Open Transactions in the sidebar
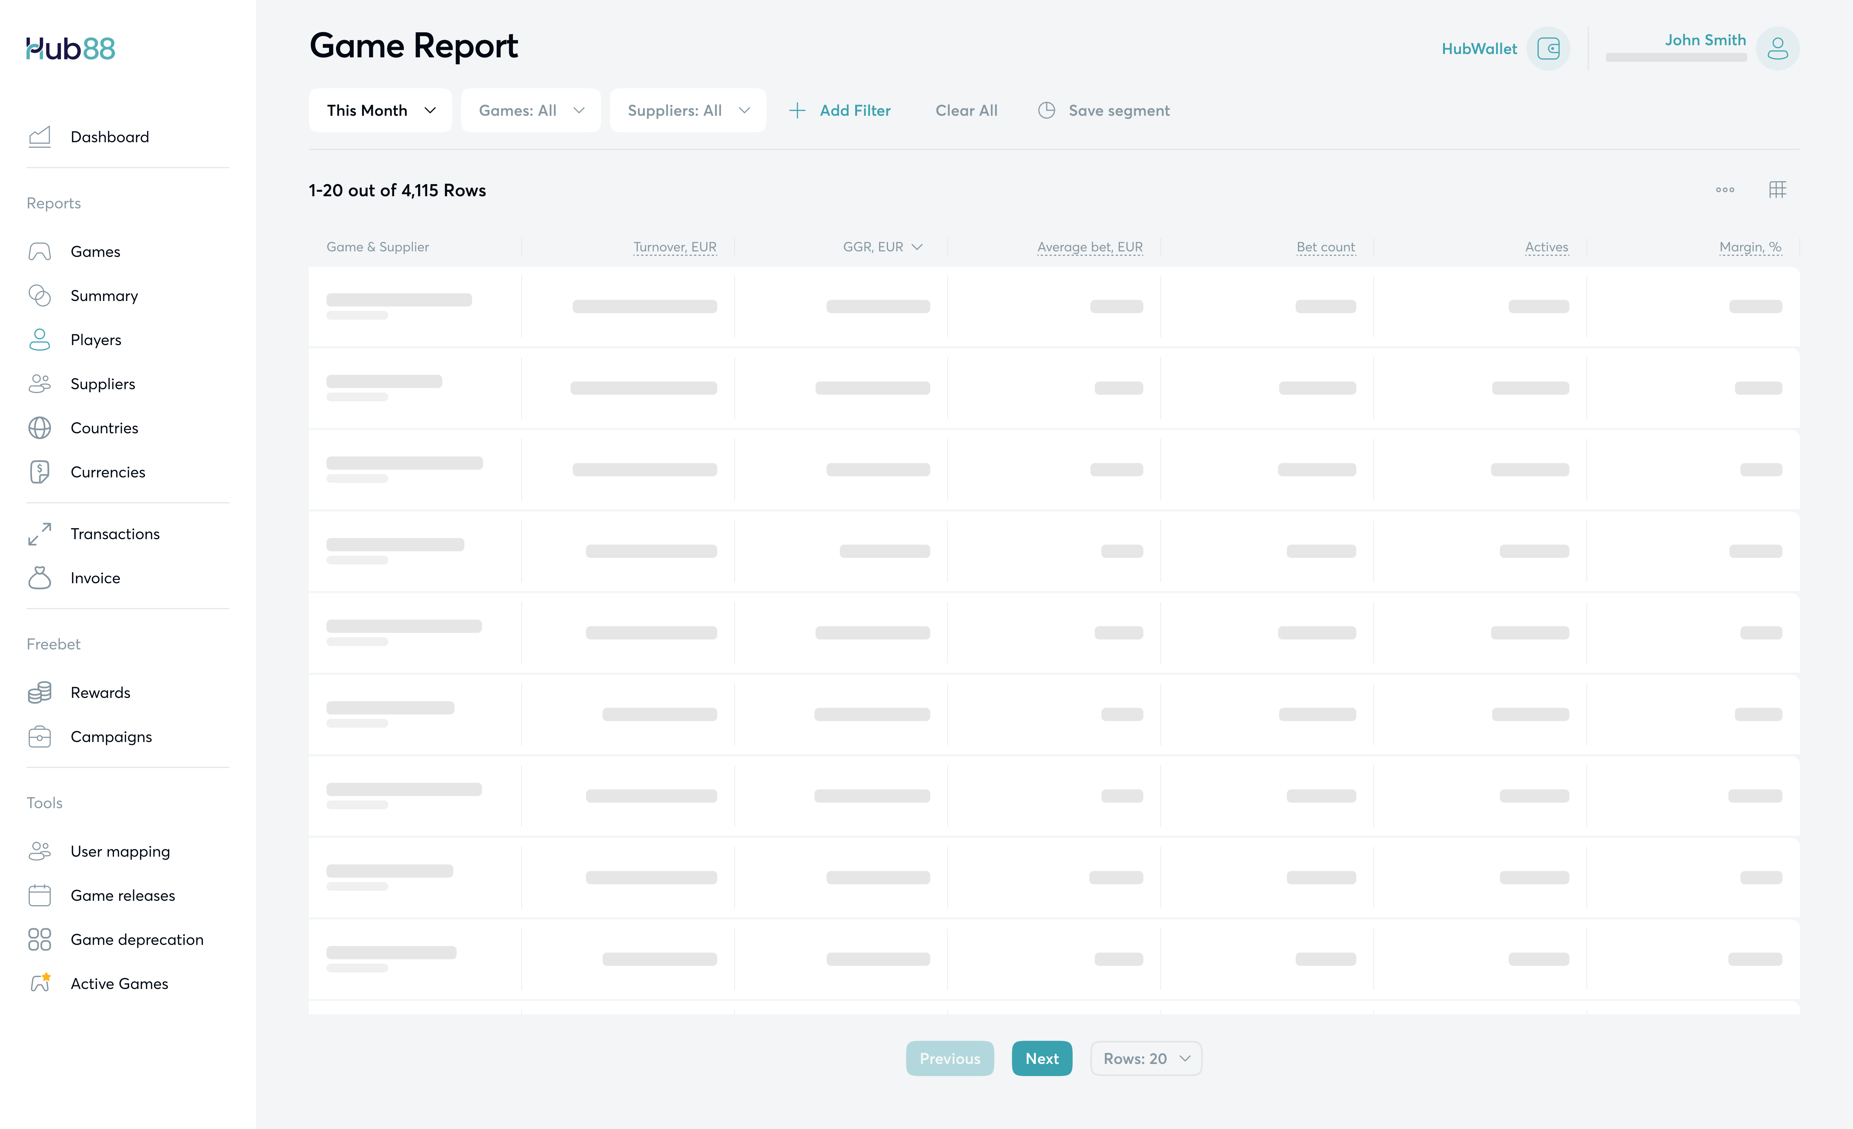Viewport: 1853px width, 1129px height. [x=115, y=534]
